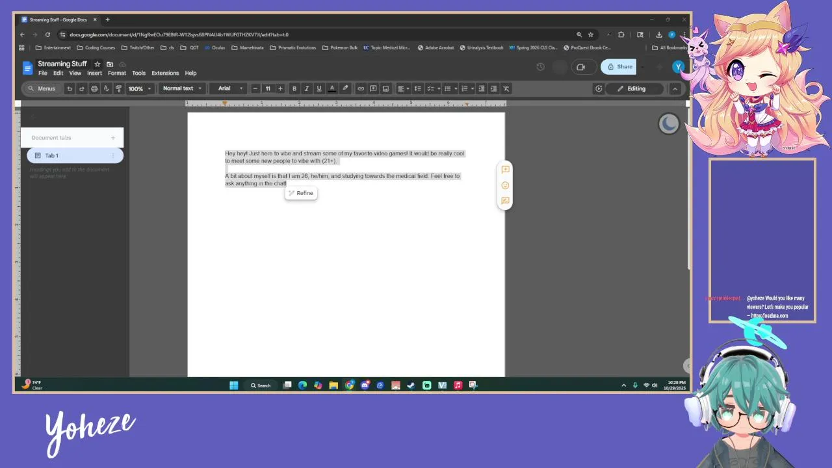
Task: Open the Twitch/Other bookmark folder
Action: point(138,47)
